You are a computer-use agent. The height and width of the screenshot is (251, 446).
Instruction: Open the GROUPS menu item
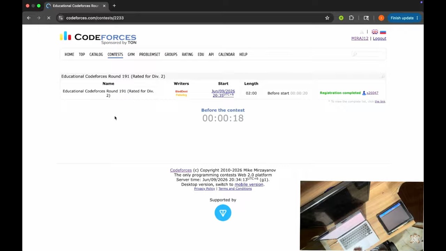171,54
